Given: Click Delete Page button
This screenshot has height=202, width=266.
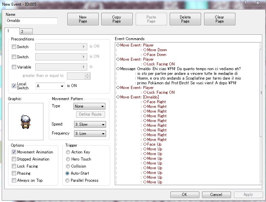Looking at the screenshot, I should pyautogui.click(x=185, y=19).
